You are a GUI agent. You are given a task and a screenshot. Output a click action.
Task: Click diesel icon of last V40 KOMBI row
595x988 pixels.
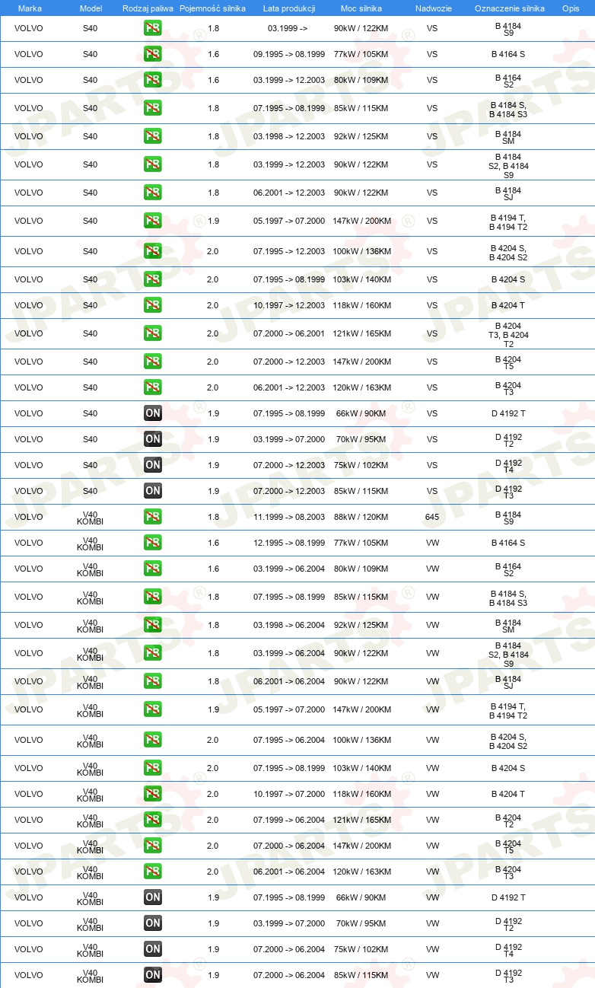point(153,975)
